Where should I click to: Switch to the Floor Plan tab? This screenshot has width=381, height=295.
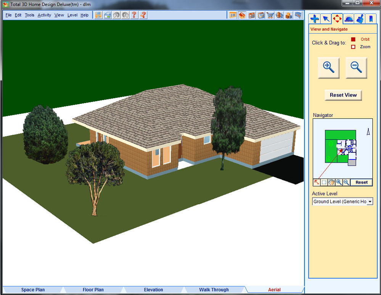coord(93,290)
